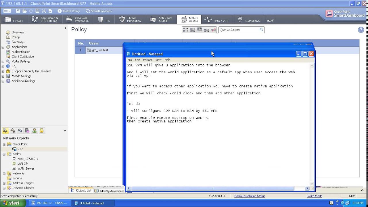Select the Users objects tab icon

pos(34,131)
